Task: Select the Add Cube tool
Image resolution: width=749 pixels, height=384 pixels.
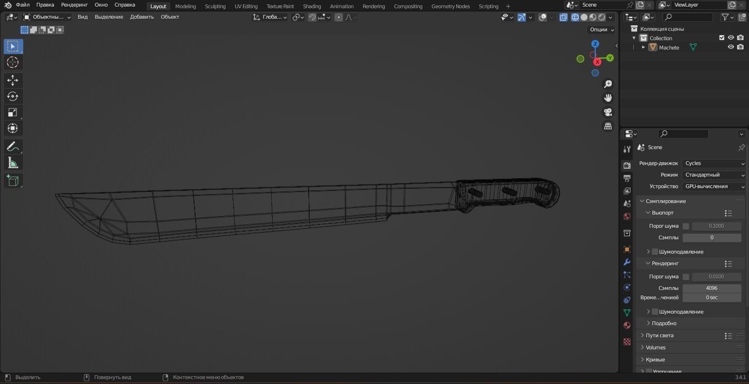Action: tap(13, 180)
